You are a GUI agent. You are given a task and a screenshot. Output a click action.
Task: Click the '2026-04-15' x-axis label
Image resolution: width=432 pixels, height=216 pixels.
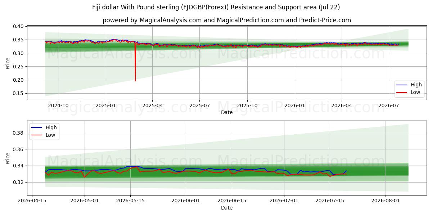tap(32, 201)
